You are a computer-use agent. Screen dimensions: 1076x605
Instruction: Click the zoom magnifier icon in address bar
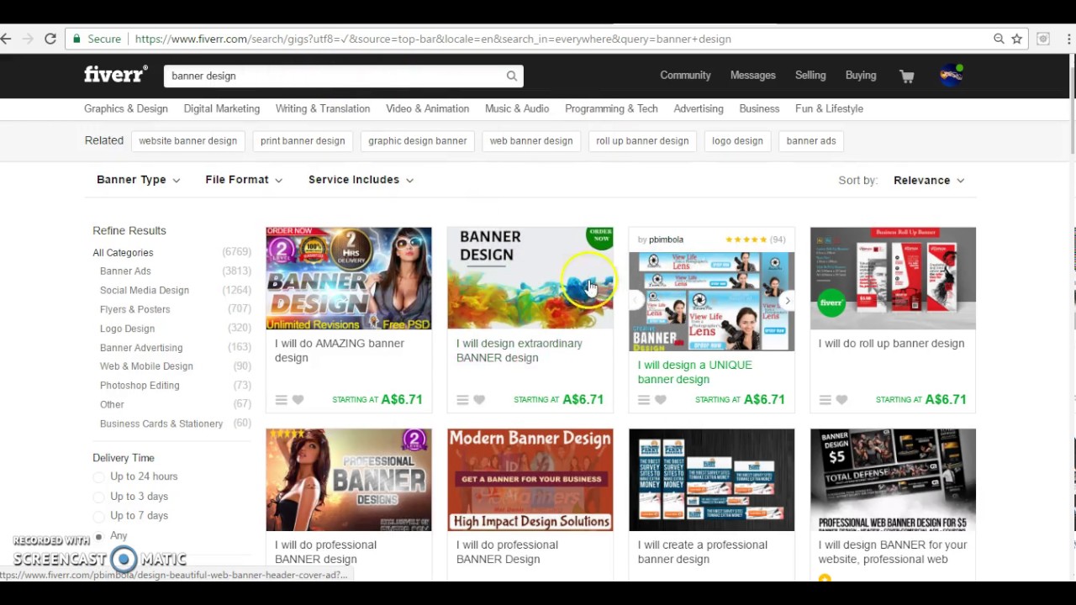999,39
